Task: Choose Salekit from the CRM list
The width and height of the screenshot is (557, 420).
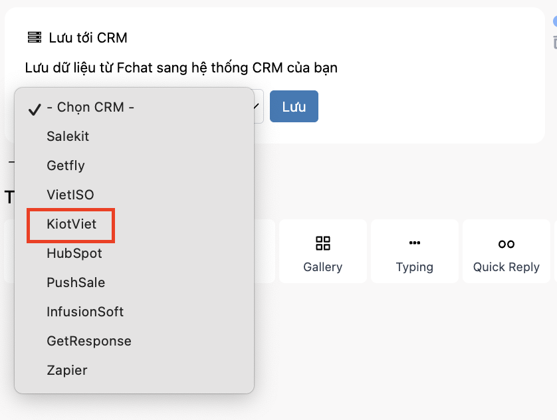Action: coord(134,136)
